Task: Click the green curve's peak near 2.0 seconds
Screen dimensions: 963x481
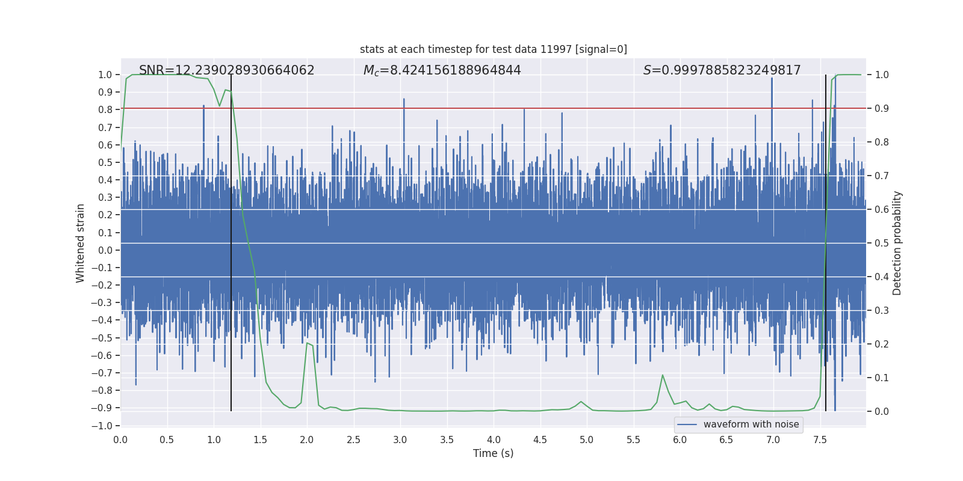Action: pos(308,343)
